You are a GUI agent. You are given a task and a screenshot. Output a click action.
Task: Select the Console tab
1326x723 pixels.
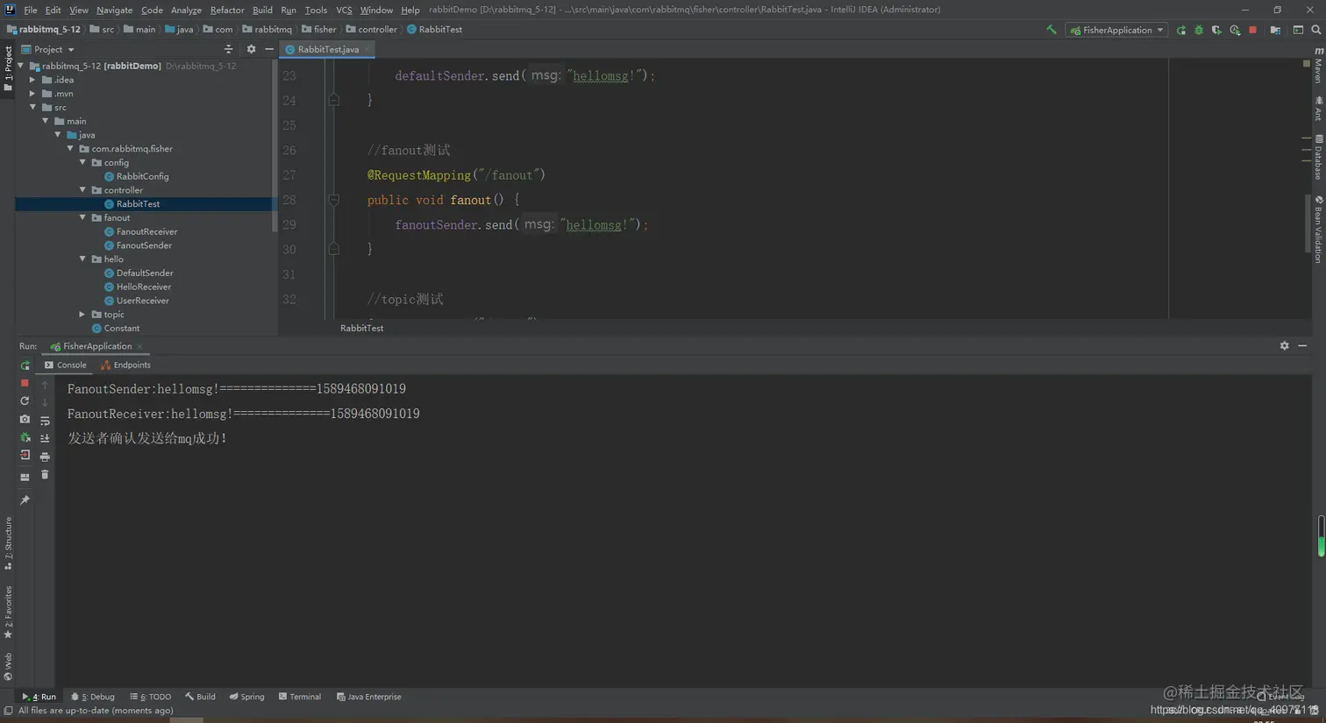66,365
